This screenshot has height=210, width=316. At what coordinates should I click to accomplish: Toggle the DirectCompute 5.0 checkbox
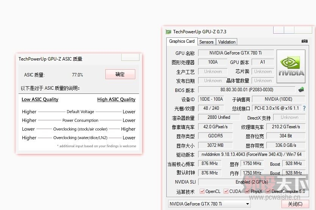click(x=268, y=191)
